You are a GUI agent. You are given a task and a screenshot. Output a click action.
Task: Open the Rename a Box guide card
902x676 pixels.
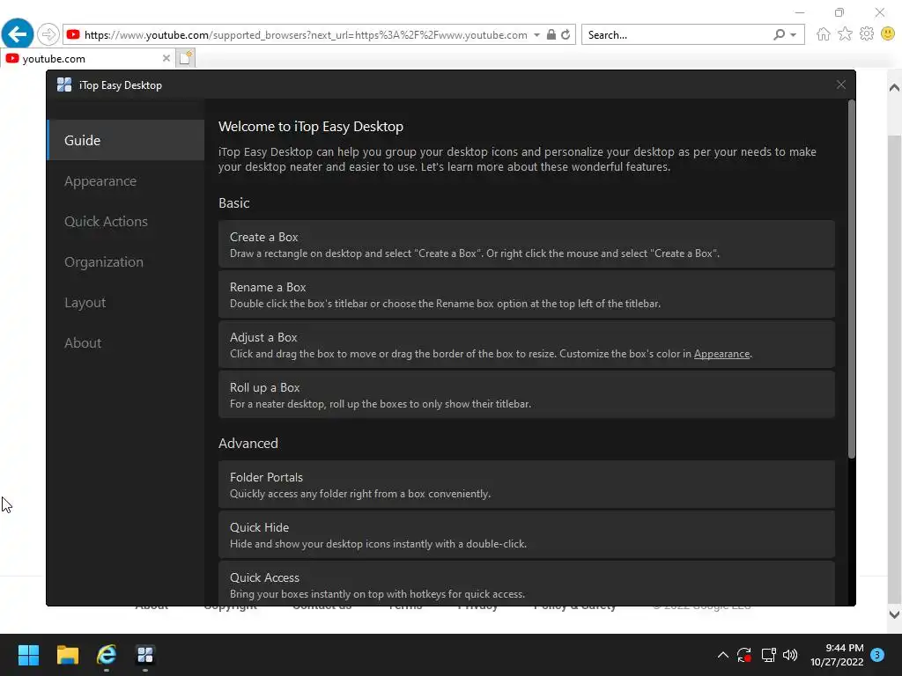tap(526, 294)
